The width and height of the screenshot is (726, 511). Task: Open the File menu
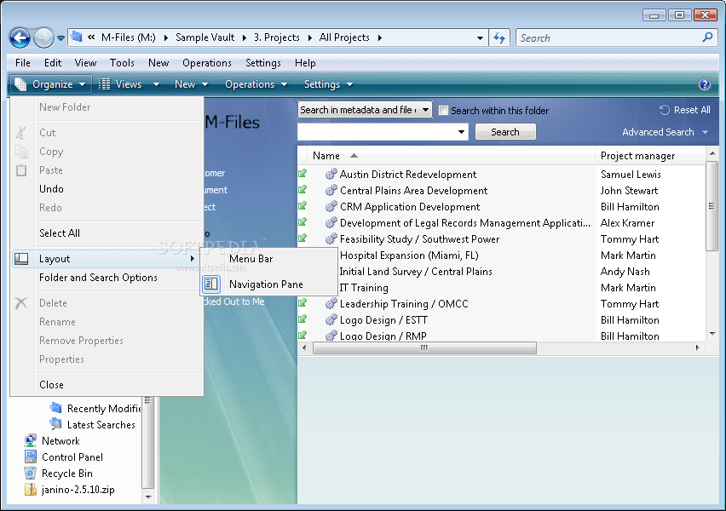[x=23, y=63]
